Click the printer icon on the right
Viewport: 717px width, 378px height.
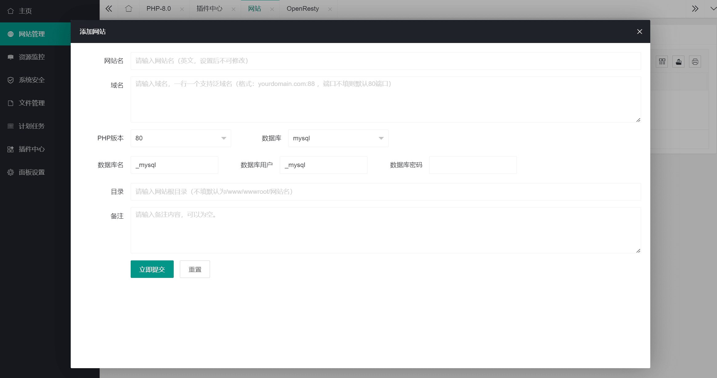point(695,61)
